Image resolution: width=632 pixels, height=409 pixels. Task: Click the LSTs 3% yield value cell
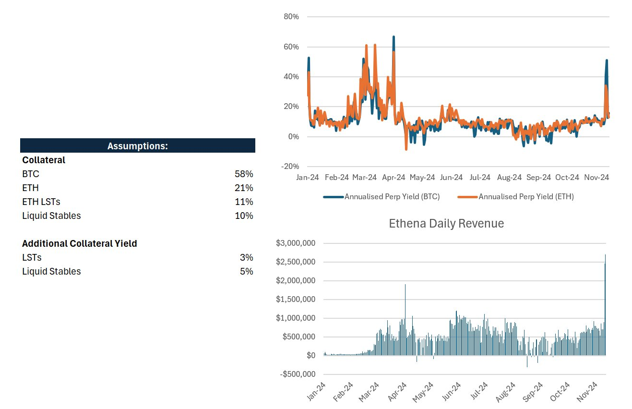tap(246, 257)
